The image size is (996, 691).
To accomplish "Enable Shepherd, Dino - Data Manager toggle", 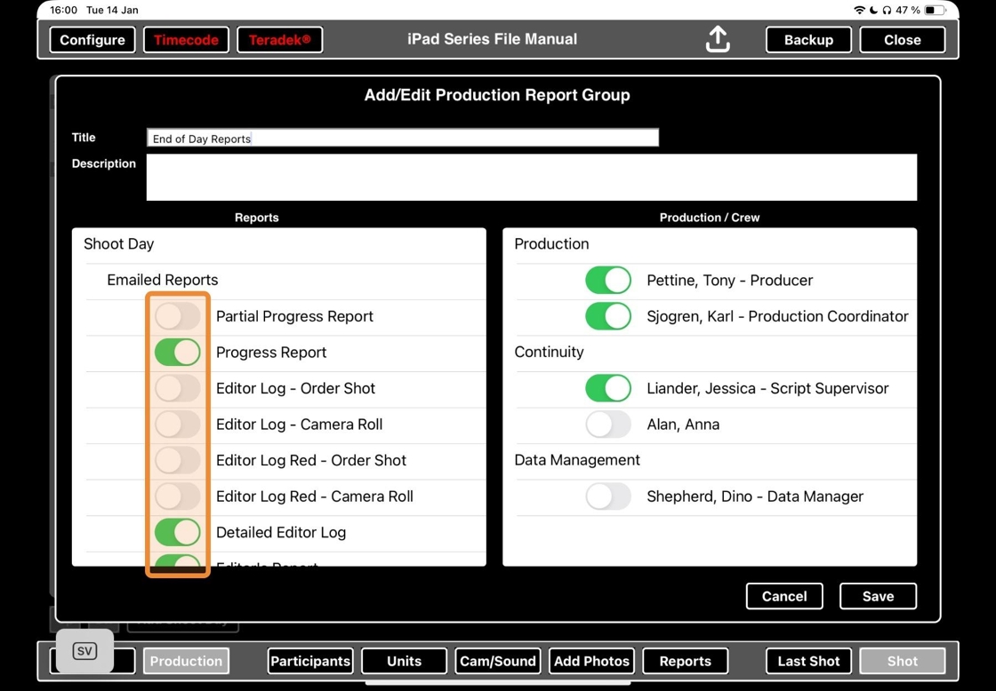I will tap(608, 496).
